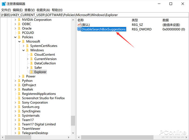Image resolution: width=189 pixels, height=140 pixels.
Task: Collapse the Windows key node
Action: pos(23,50)
